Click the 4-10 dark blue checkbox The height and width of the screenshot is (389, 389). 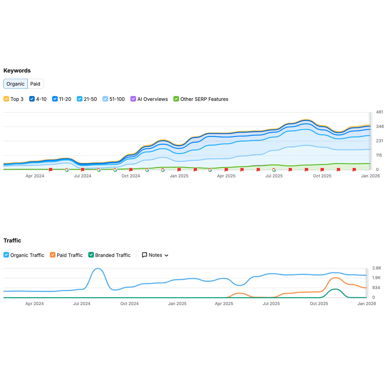(x=32, y=99)
